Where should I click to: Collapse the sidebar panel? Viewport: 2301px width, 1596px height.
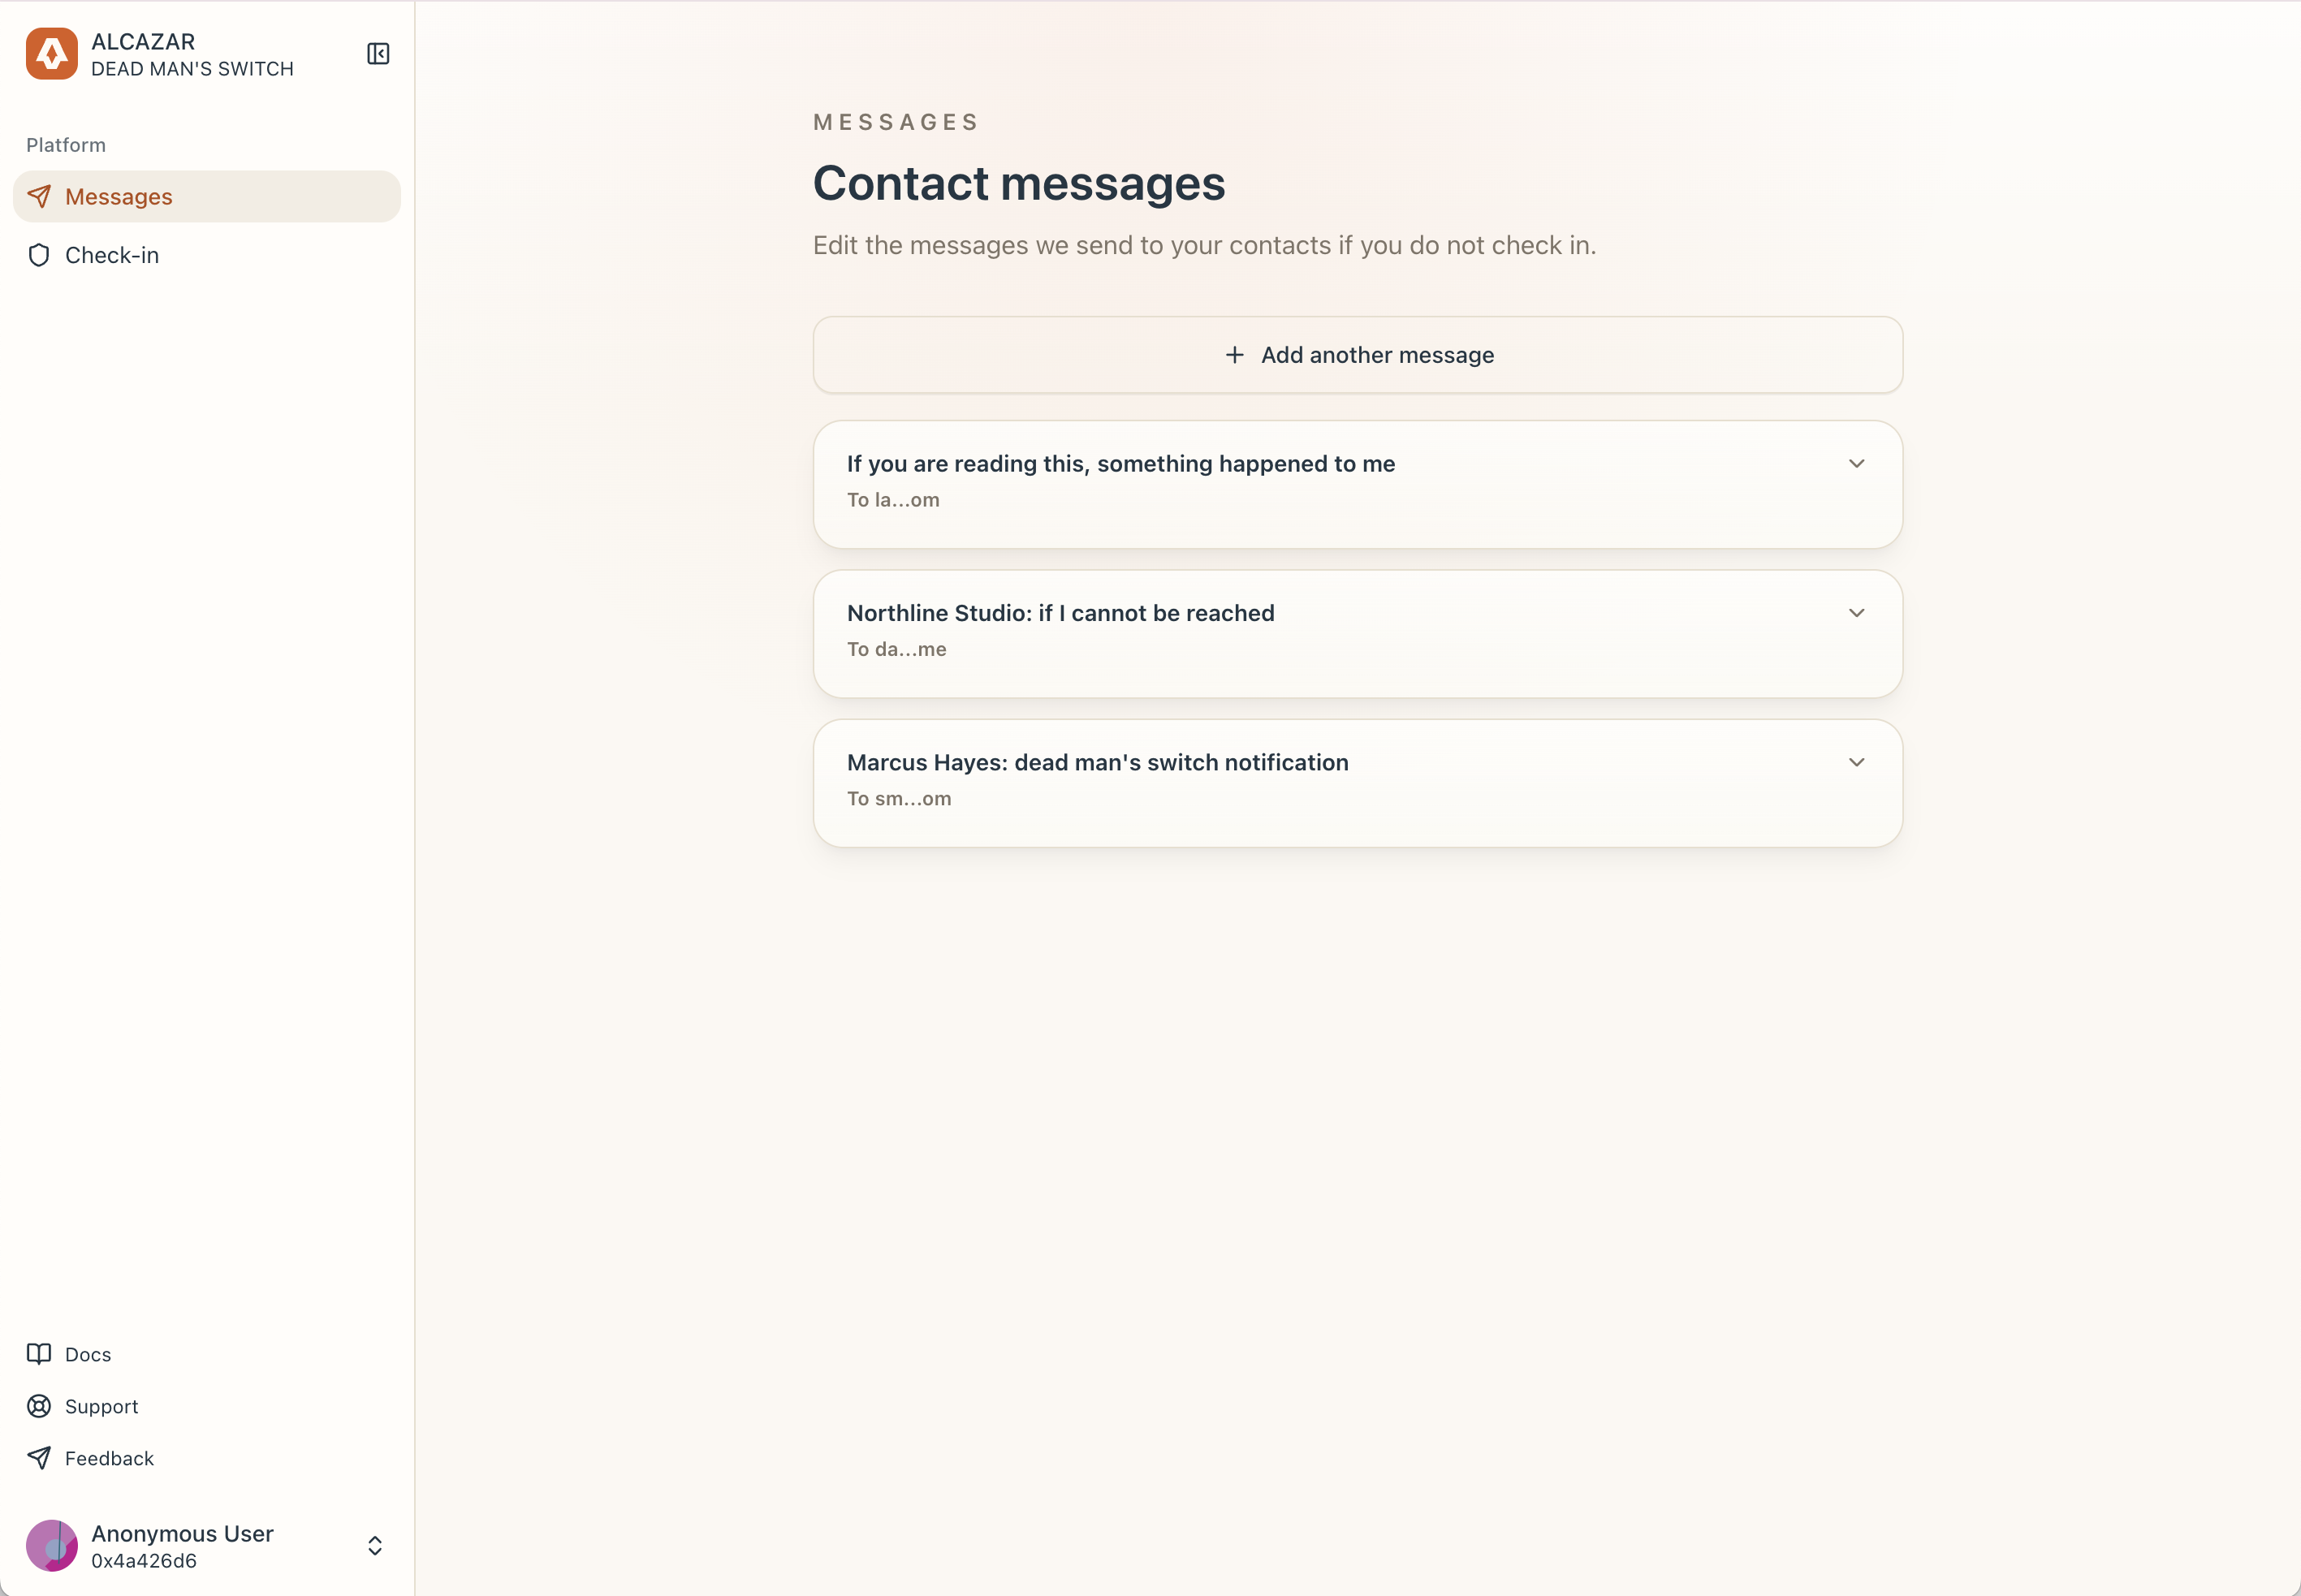point(378,54)
